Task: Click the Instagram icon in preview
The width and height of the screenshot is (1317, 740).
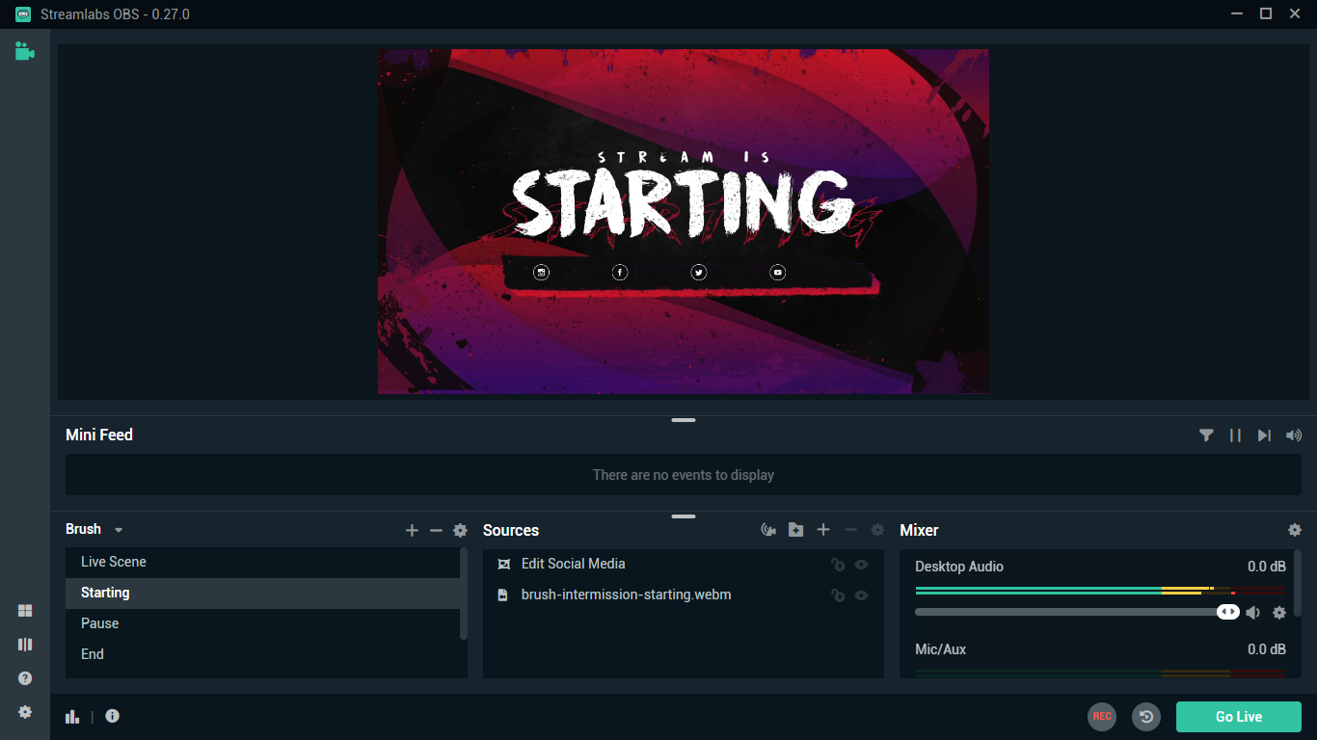Action: [x=542, y=273]
